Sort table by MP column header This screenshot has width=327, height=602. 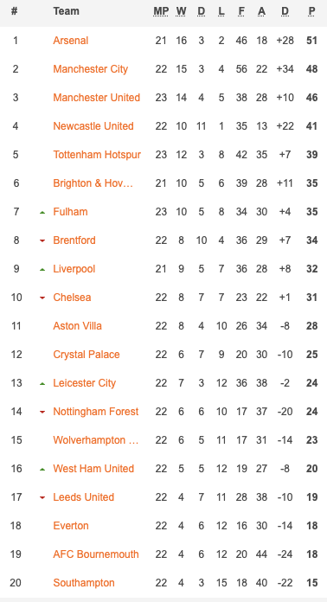pos(161,11)
